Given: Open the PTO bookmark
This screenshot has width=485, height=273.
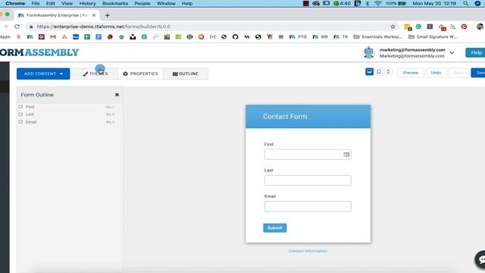Looking at the screenshot, I should pyautogui.click(x=298, y=37).
